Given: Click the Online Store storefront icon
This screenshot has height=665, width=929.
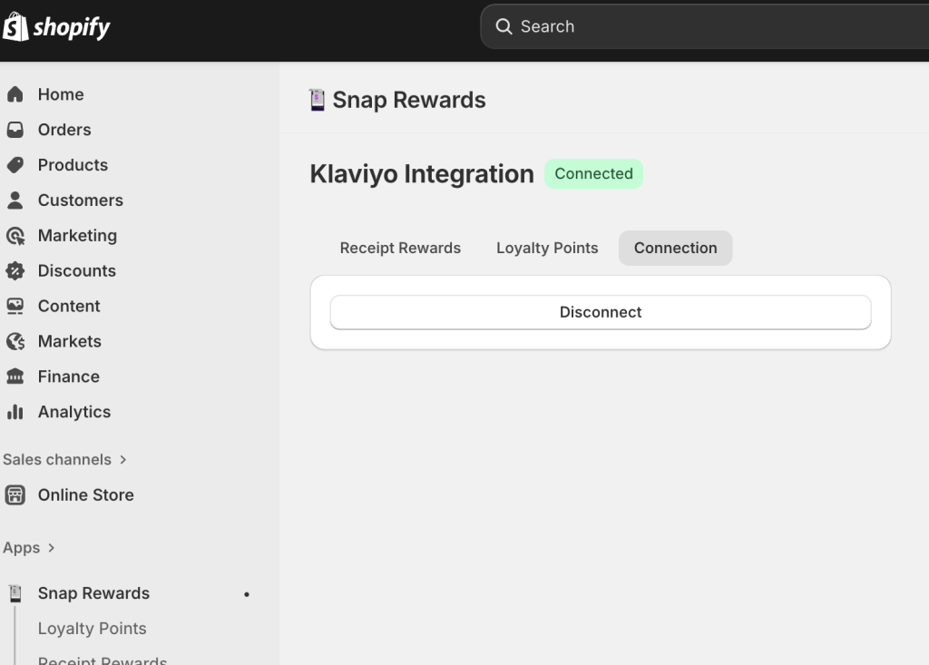Looking at the screenshot, I should pyautogui.click(x=15, y=495).
